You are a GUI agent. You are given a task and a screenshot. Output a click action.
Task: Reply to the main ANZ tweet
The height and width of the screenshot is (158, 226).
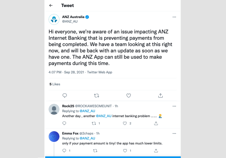coord(65,96)
